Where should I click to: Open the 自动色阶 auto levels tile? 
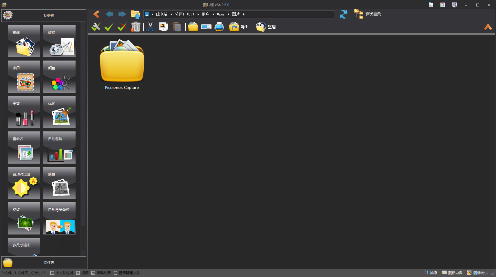tap(59, 148)
